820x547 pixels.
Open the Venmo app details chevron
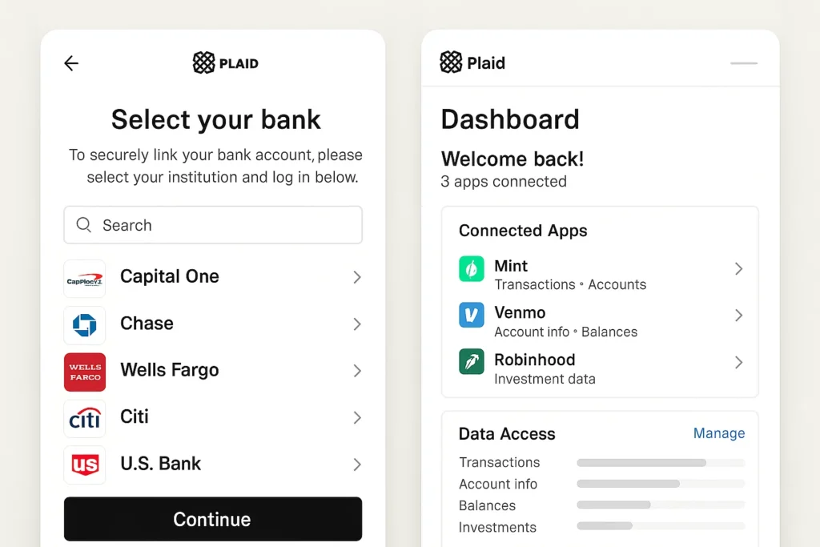click(x=738, y=316)
